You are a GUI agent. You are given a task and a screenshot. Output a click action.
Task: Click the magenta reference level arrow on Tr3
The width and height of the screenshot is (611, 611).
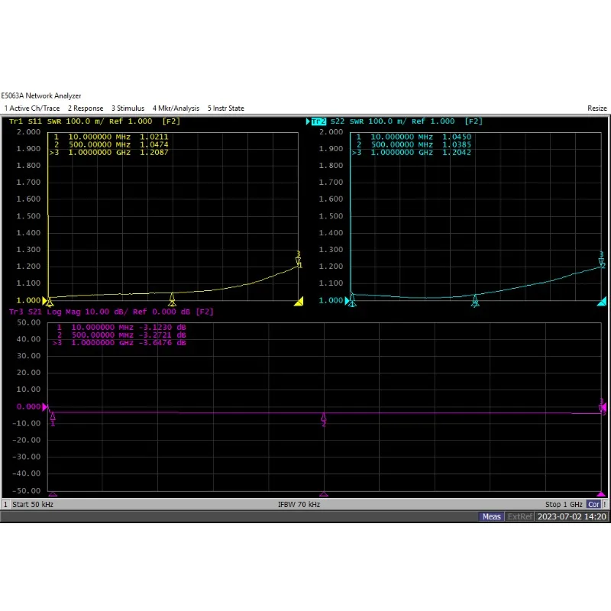click(x=45, y=407)
